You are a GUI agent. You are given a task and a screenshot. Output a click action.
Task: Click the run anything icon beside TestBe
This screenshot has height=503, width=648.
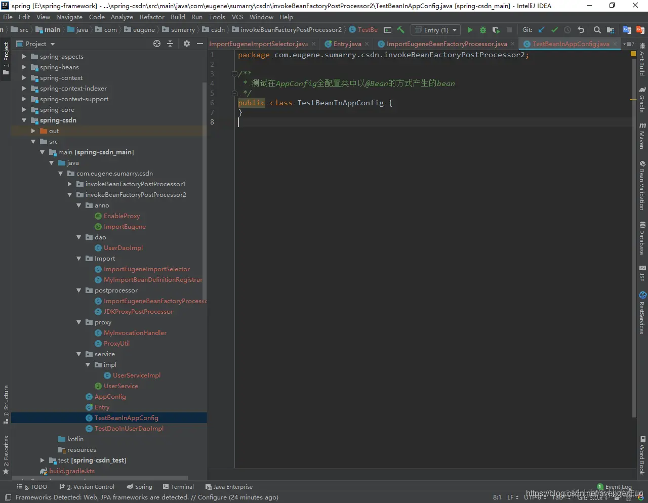coord(388,30)
